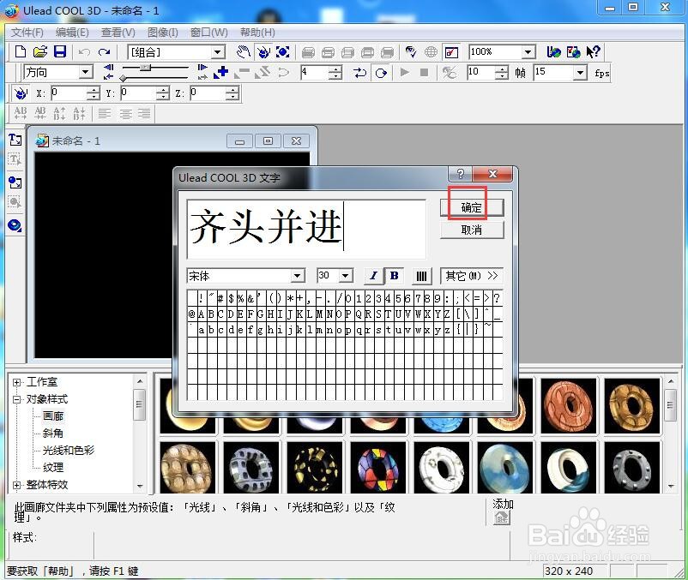688x580 pixels.
Task: Click the dialog help question mark button
Action: point(461,174)
